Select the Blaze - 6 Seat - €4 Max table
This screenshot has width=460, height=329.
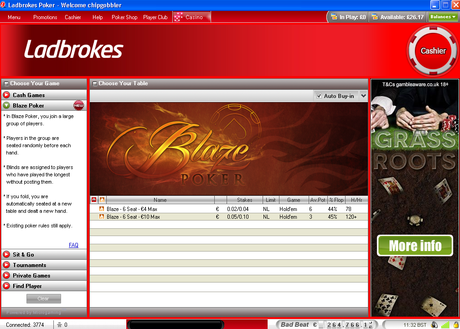[229, 209]
